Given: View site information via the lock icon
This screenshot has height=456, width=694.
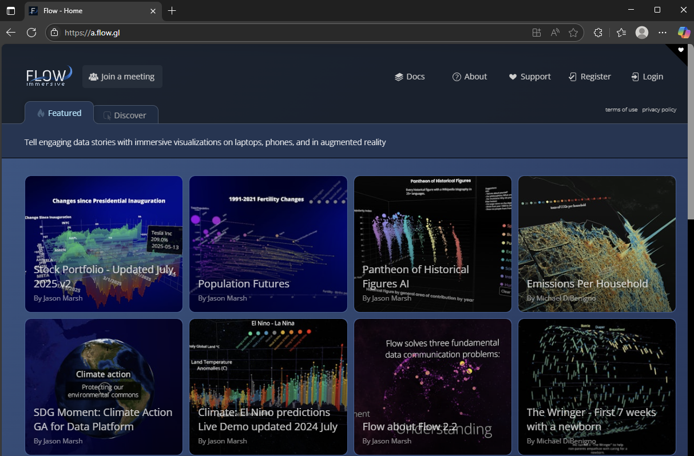Looking at the screenshot, I should click(54, 33).
